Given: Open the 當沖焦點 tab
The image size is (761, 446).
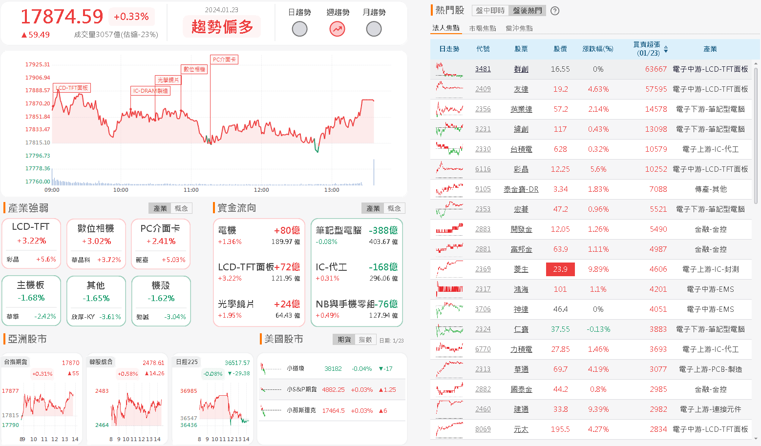Looking at the screenshot, I should 519,28.
